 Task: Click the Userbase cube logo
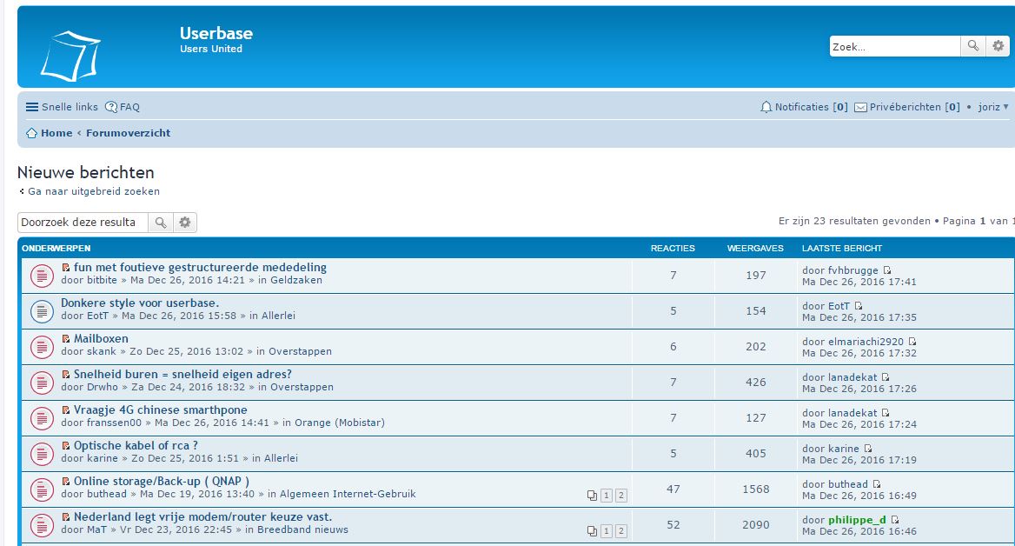[x=70, y=55]
